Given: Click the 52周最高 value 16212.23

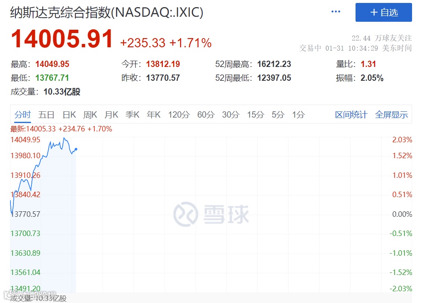Looking at the screenshot, I should (x=274, y=64).
